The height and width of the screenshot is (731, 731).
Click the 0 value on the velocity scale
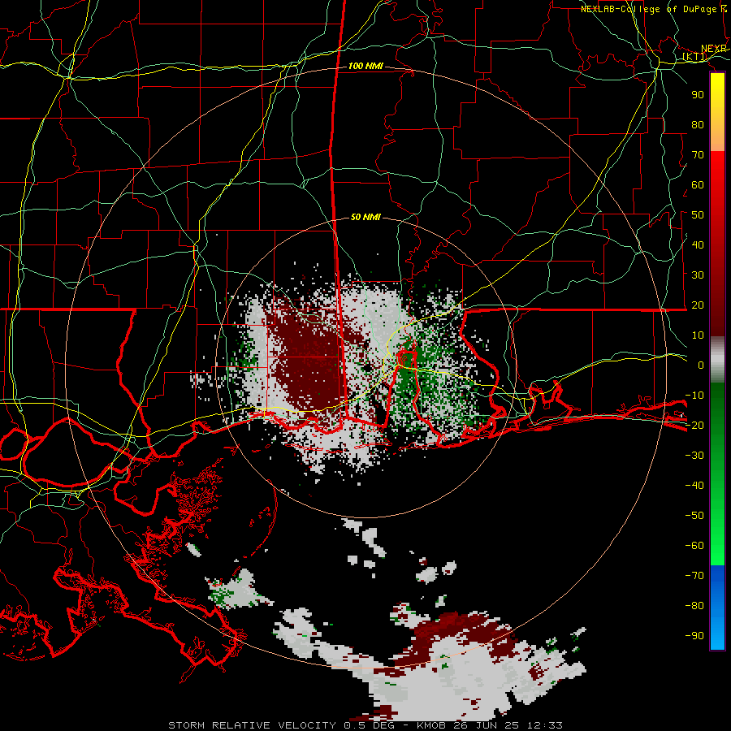click(x=701, y=365)
